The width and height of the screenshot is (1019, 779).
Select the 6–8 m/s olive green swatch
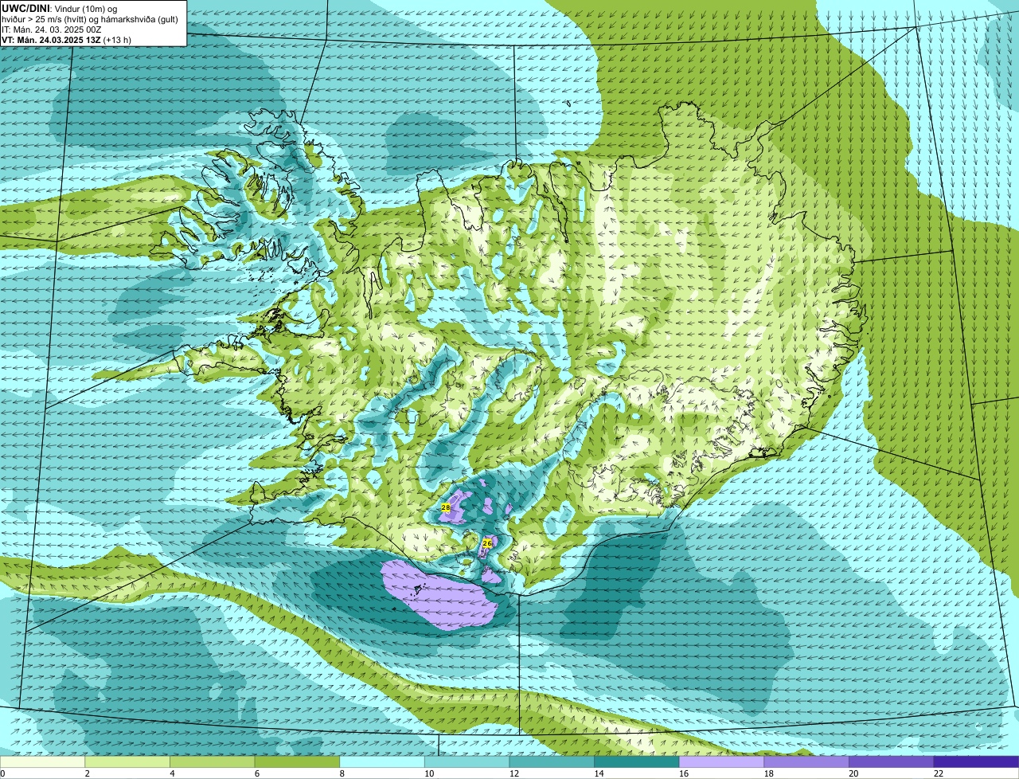coord(297,762)
